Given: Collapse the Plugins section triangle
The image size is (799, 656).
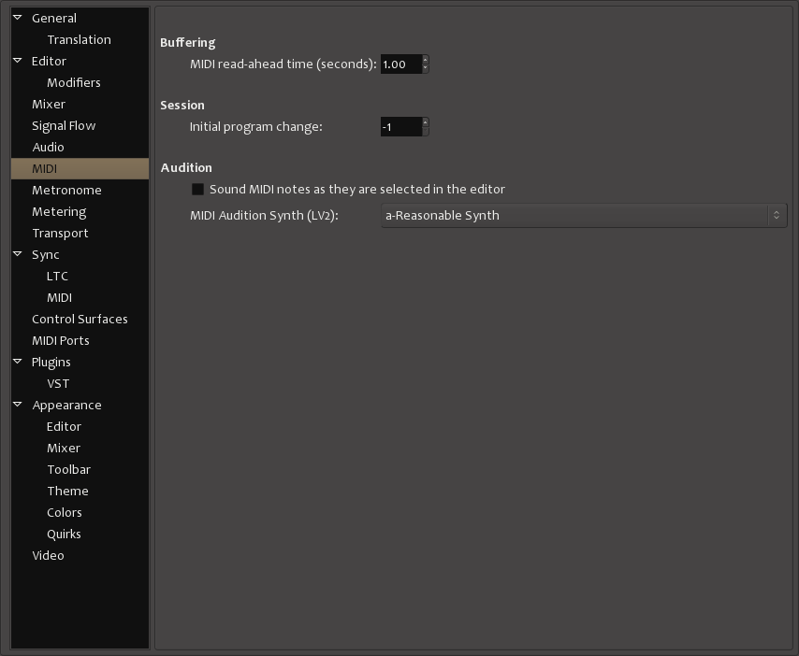Looking at the screenshot, I should (18, 362).
